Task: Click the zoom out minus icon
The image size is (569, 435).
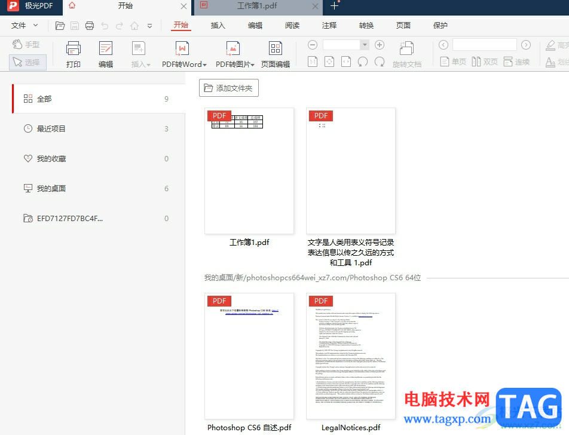Action: (313, 45)
